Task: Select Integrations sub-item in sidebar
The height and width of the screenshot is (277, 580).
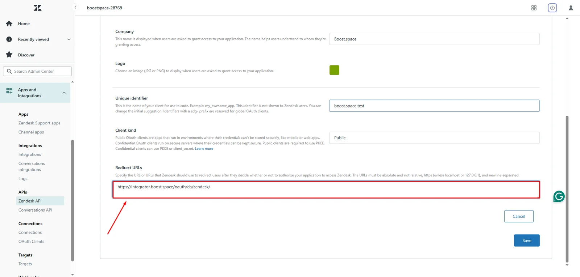Action: (30, 155)
